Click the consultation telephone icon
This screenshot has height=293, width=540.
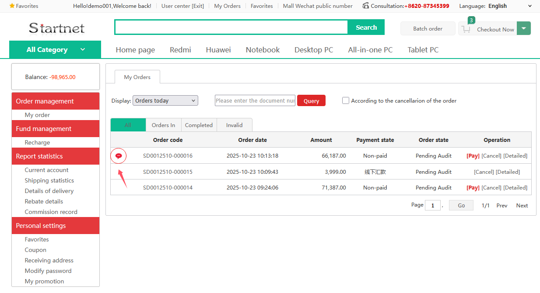pos(366,6)
